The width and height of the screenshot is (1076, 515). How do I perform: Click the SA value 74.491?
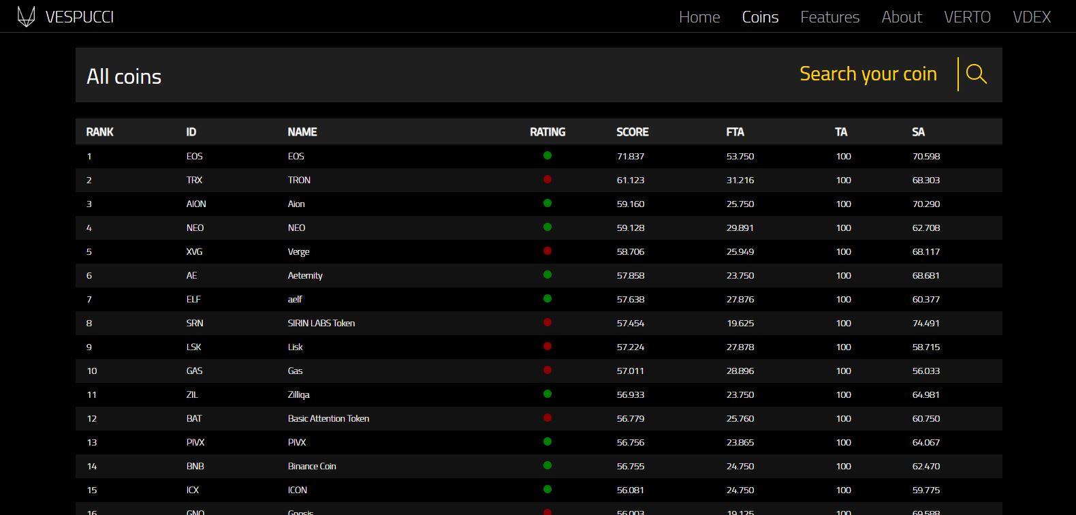click(x=926, y=324)
